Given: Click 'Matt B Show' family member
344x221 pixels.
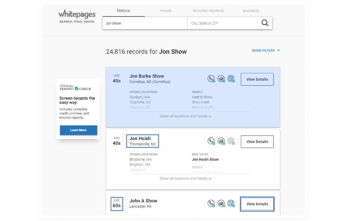Looking at the screenshot, I should pos(202,97).
